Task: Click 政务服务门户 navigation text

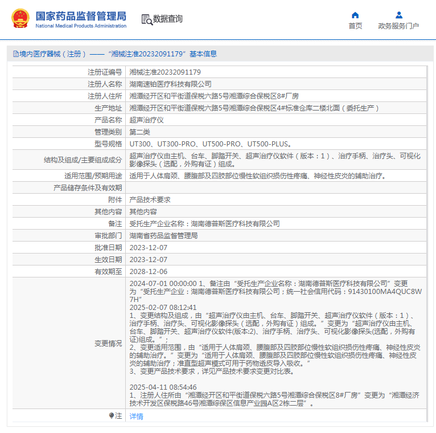Action: [x=398, y=26]
